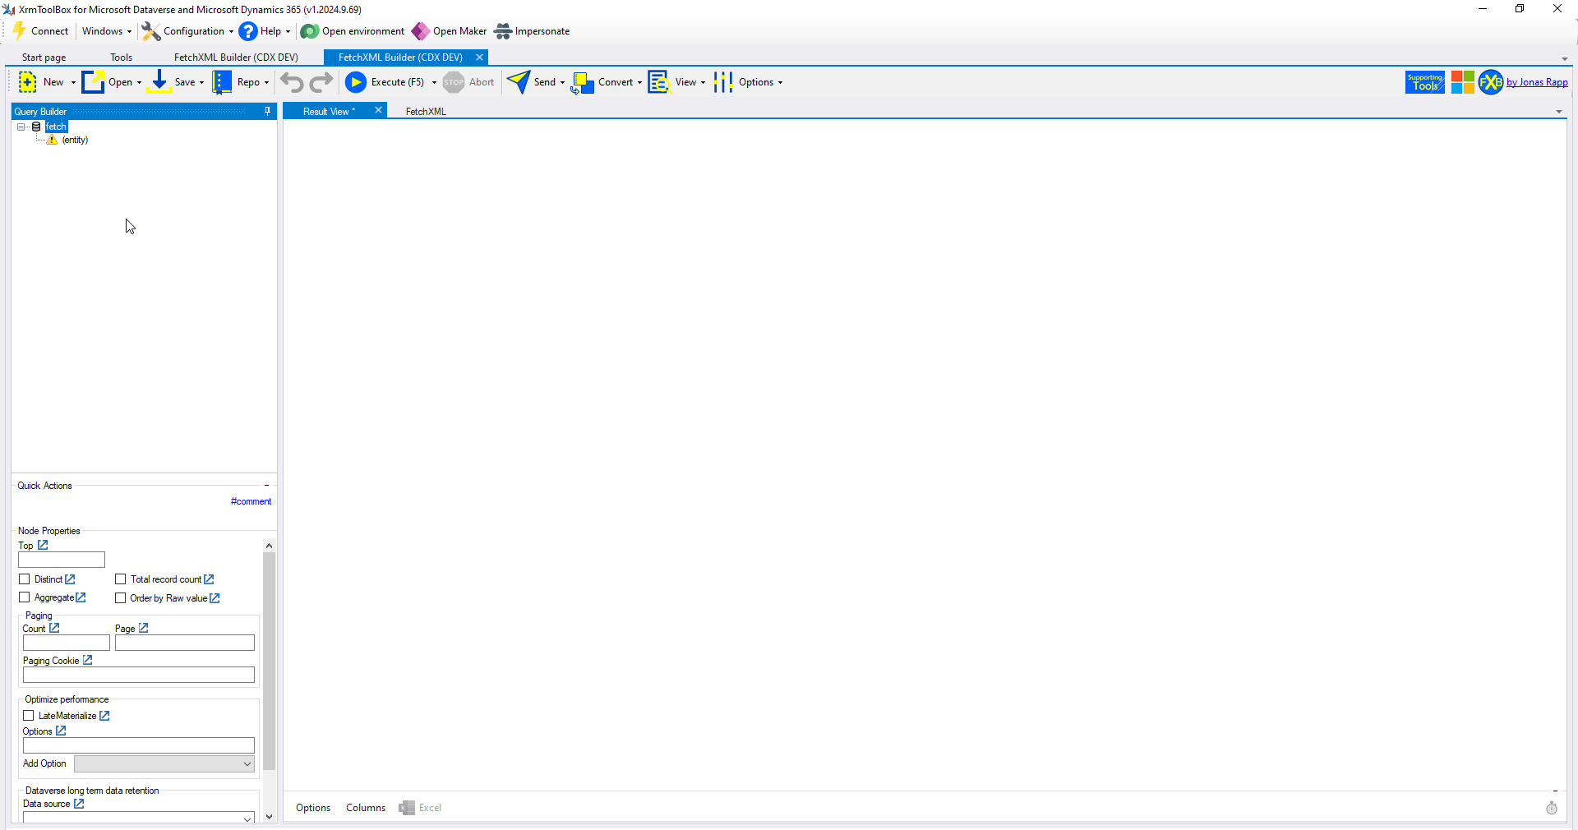Select the Result View tab
The width and height of the screenshot is (1578, 830).
coord(329,112)
